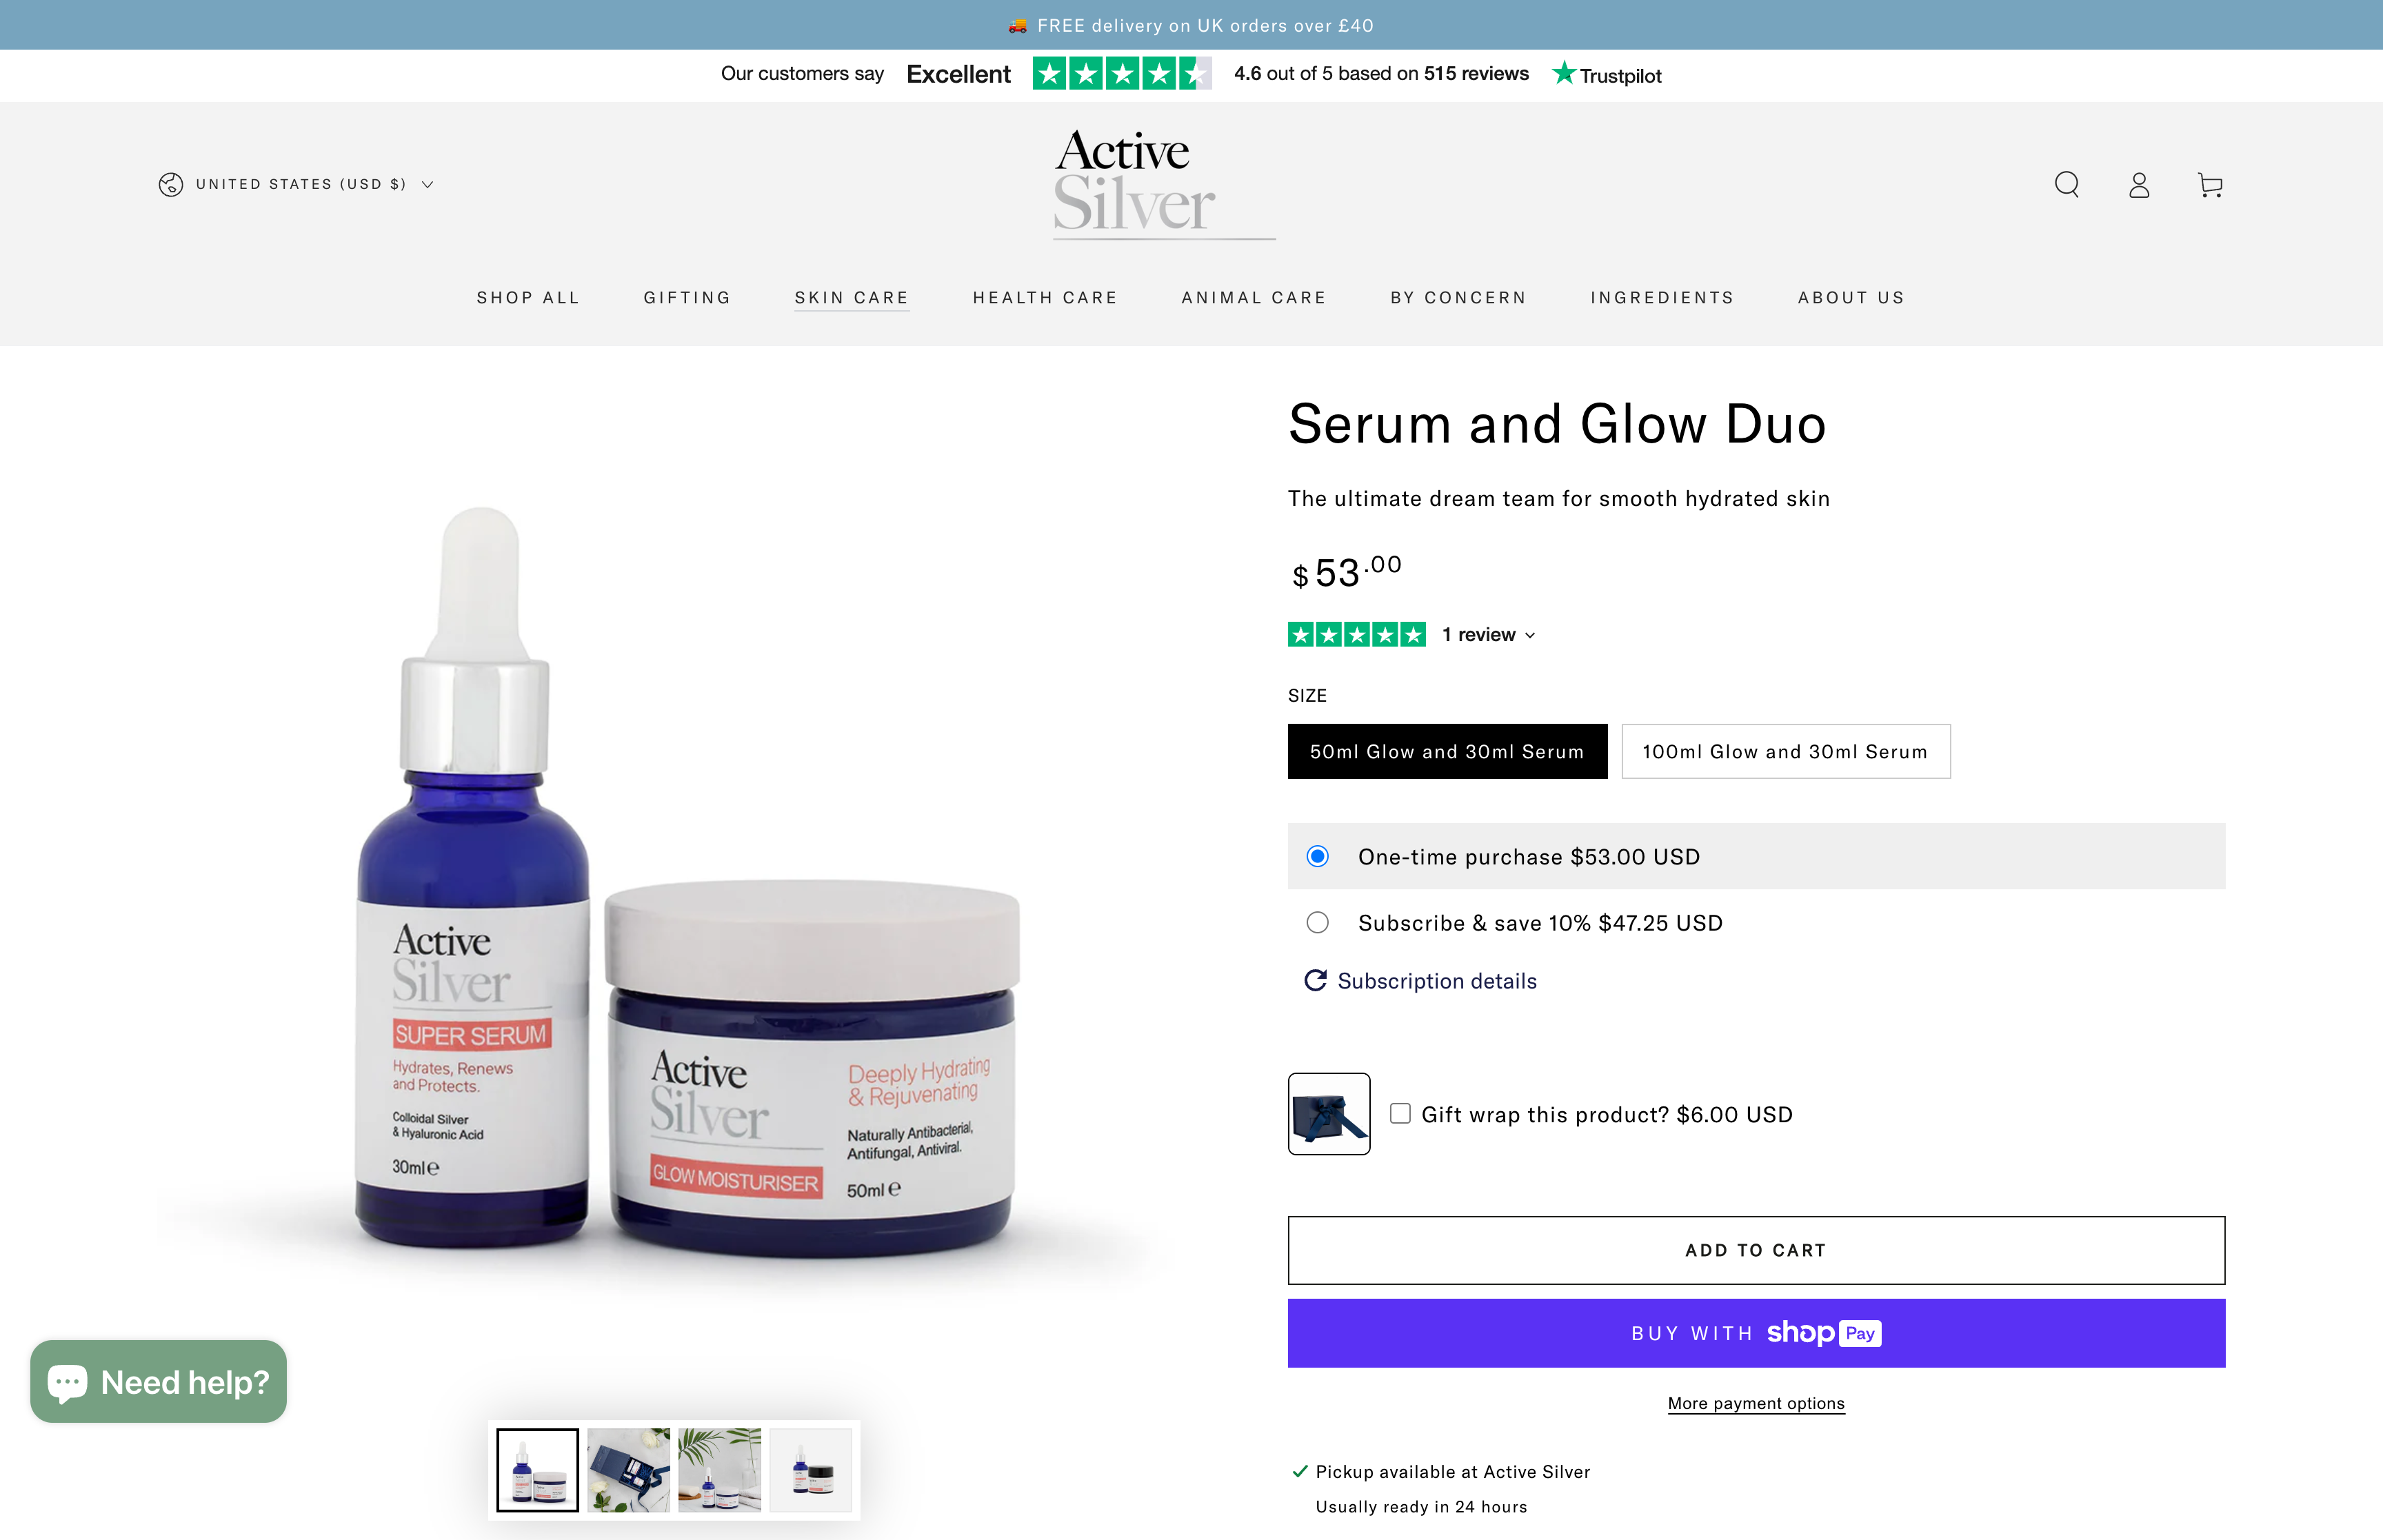Choose Subscribe & save 10% option
Viewport: 2383px width, 1540px height.
coord(1317,922)
